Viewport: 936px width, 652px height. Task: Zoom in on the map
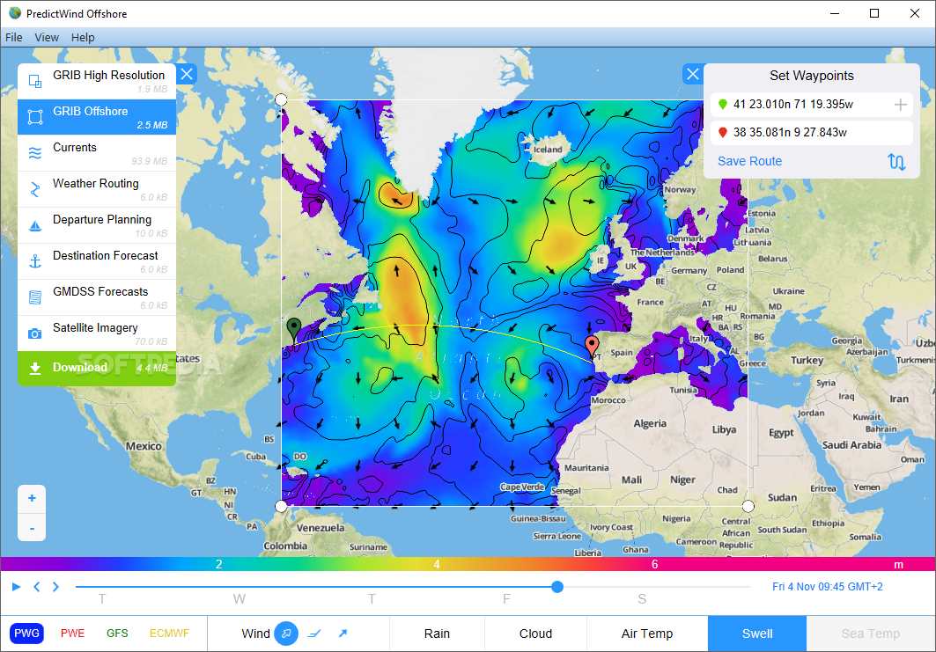(x=32, y=499)
